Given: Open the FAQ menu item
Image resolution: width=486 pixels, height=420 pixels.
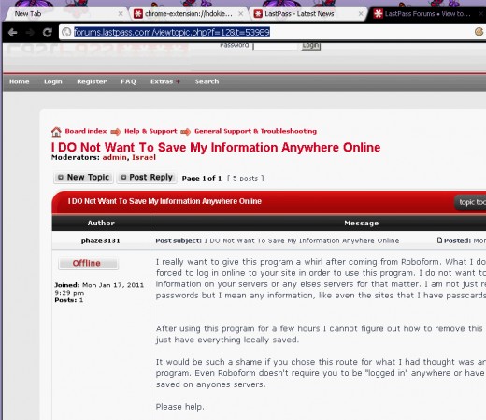Looking at the screenshot, I should pyautogui.click(x=128, y=81).
